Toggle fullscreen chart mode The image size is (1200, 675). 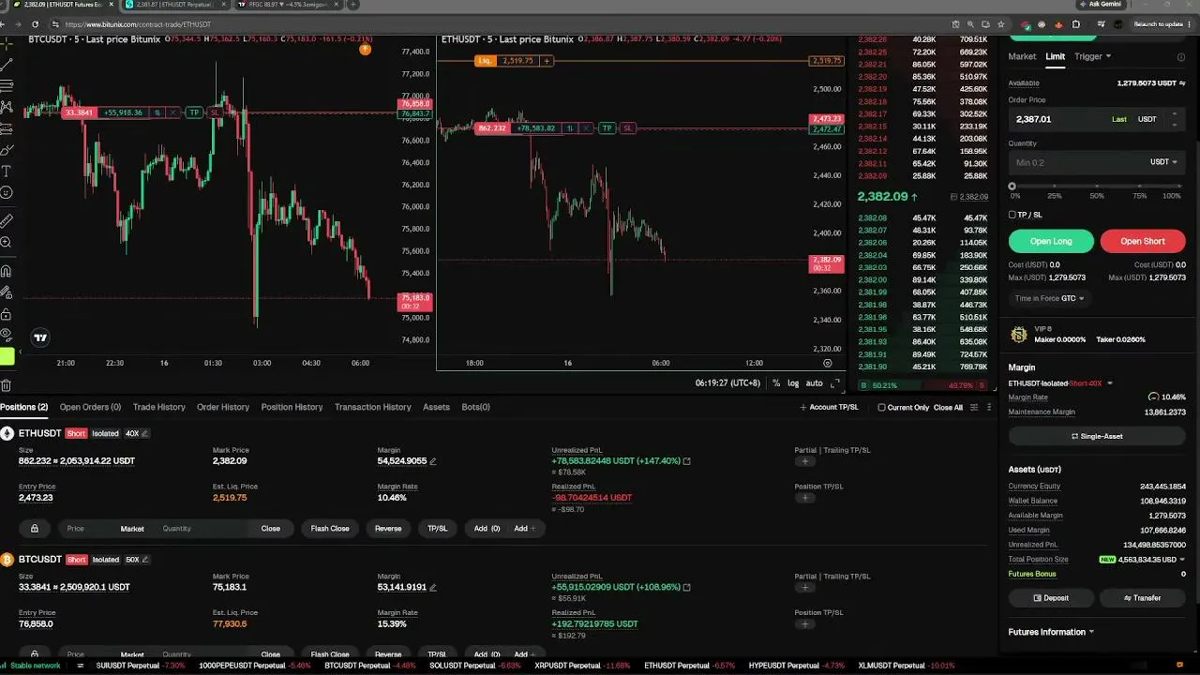tap(835, 383)
